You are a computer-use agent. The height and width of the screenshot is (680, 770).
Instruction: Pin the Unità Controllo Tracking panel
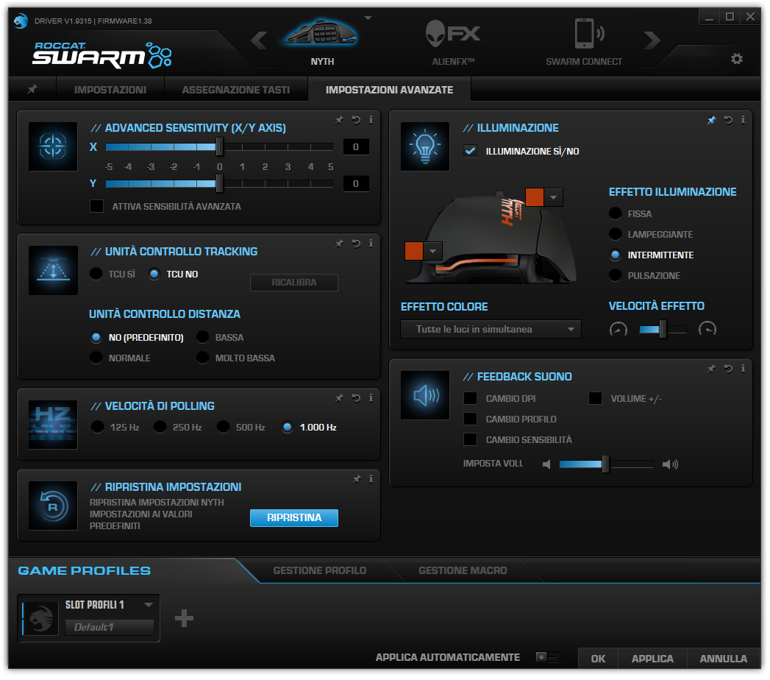(339, 244)
